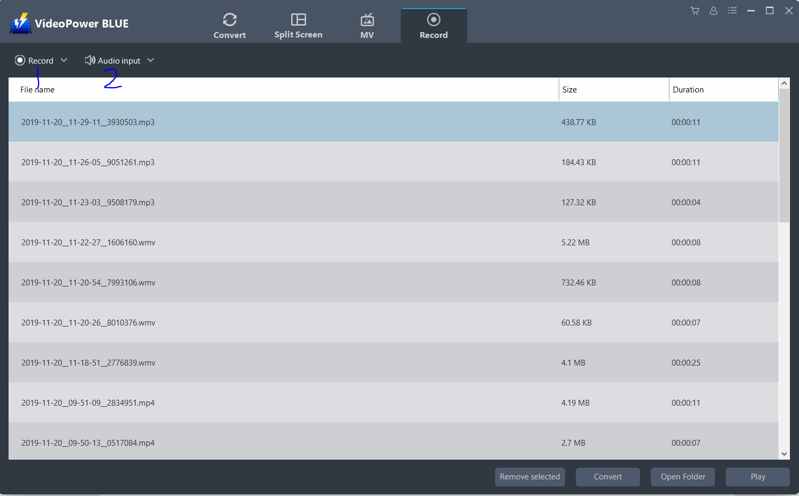This screenshot has height=496, width=799.
Task: Click the Convert button at bottom
Action: (607, 477)
